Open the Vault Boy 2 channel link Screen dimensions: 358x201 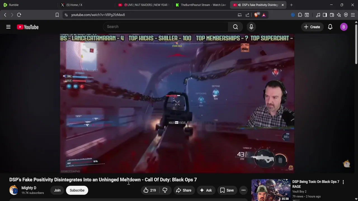click(x=299, y=192)
